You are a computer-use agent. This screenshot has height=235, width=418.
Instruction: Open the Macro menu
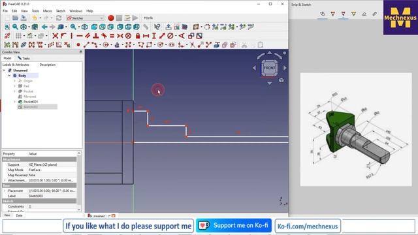(x=48, y=11)
